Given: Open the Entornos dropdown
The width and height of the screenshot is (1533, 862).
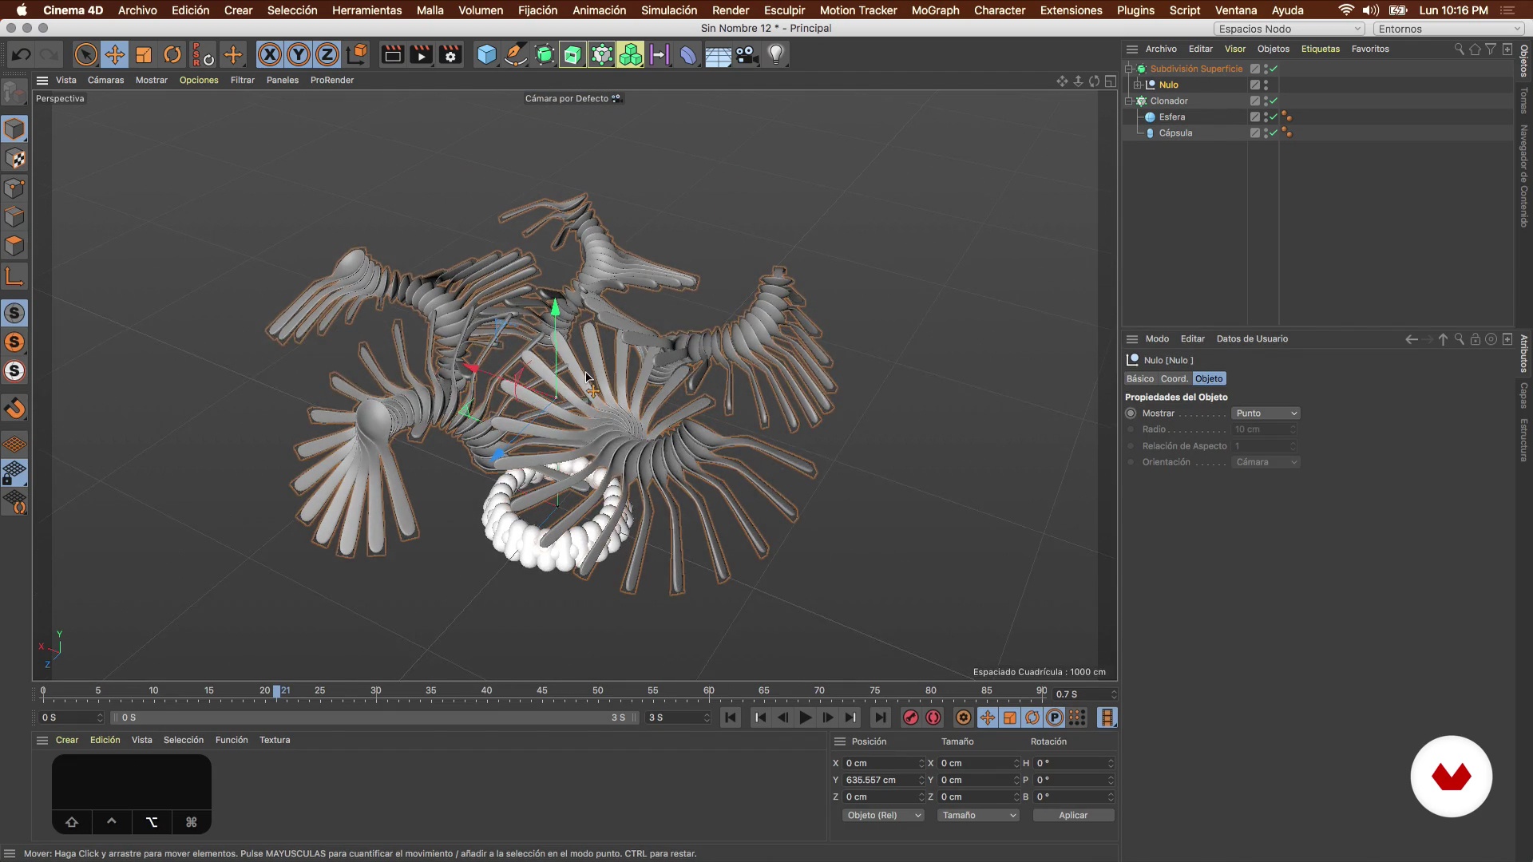Looking at the screenshot, I should point(1449,29).
